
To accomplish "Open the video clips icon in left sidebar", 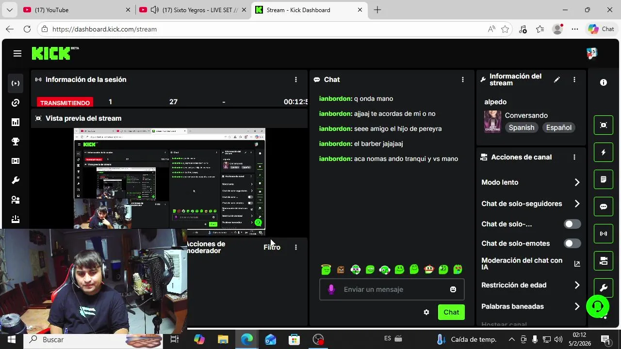I will 16,161.
